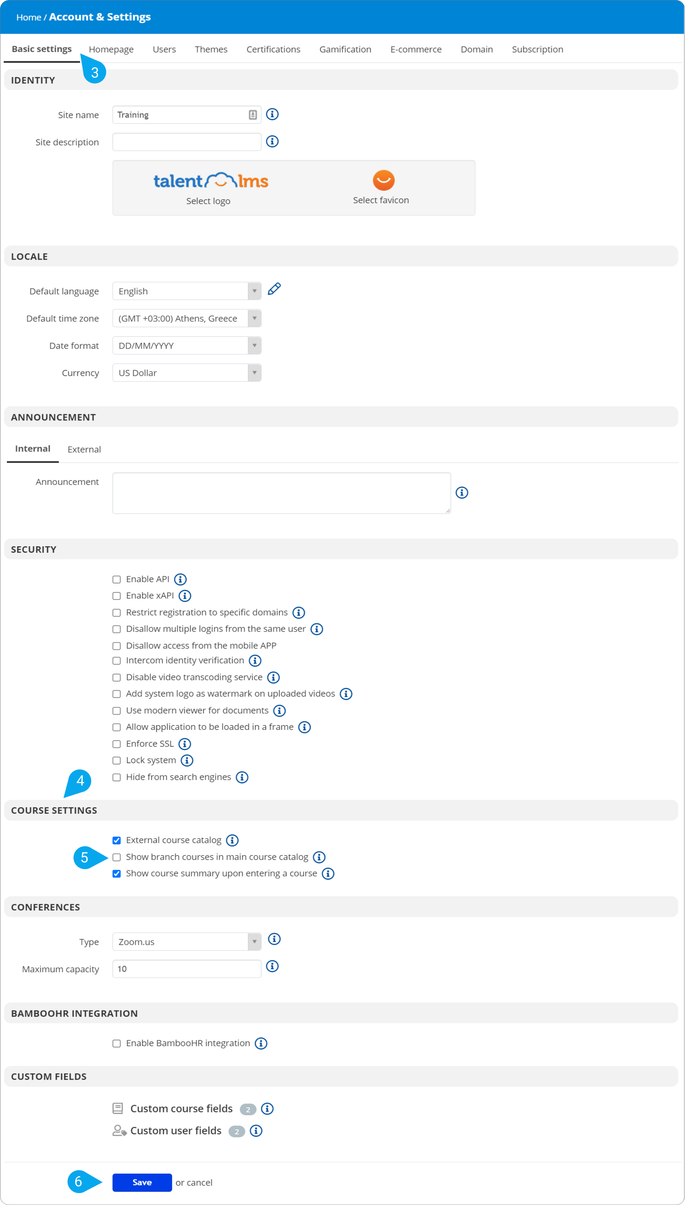The width and height of the screenshot is (685, 1205).
Task: Open Custom course fields
Action: tap(182, 1109)
